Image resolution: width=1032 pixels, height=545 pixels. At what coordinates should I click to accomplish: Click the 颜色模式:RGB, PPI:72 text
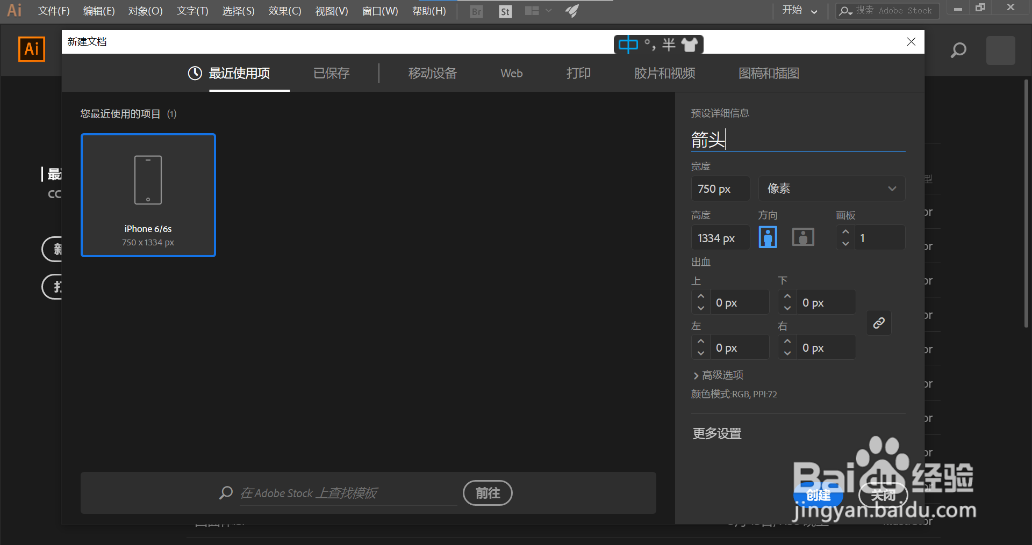[x=734, y=394]
